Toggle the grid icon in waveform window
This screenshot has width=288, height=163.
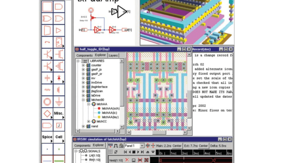click(x=110, y=152)
